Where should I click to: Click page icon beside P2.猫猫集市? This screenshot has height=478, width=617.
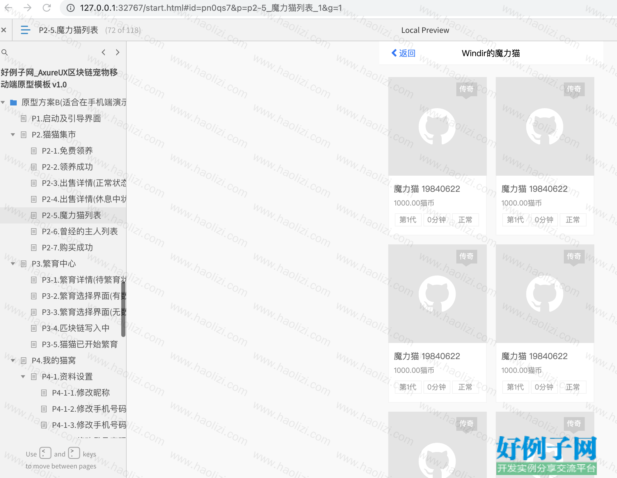(24, 135)
